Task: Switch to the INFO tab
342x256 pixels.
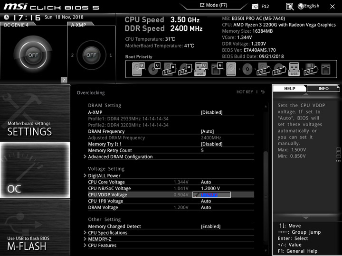Action: pos(323,88)
